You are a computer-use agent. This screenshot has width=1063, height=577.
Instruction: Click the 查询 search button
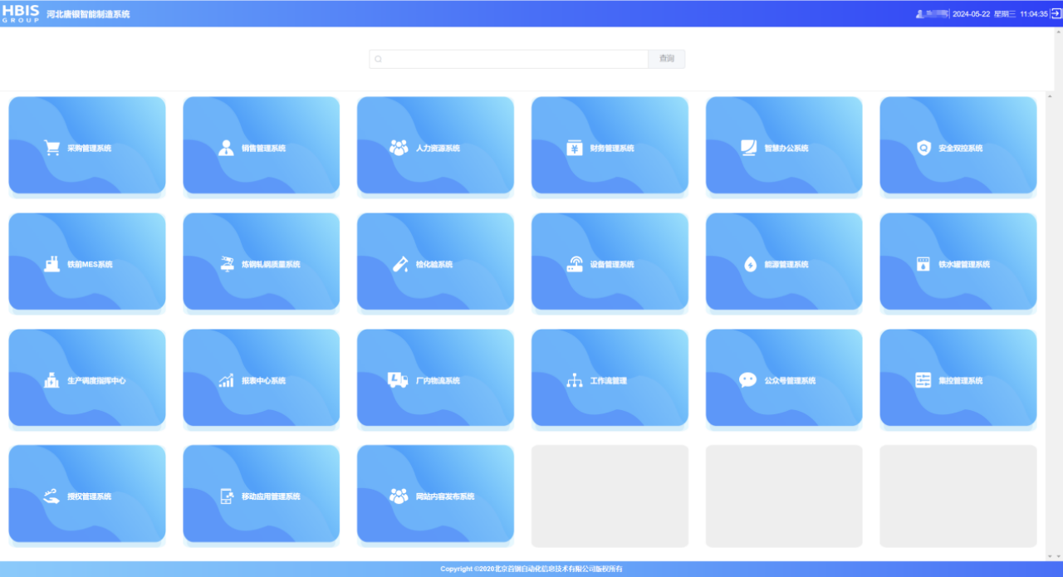(666, 59)
